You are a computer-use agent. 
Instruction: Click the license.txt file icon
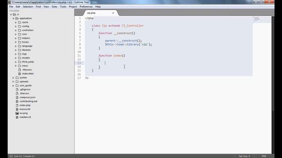[17, 109]
